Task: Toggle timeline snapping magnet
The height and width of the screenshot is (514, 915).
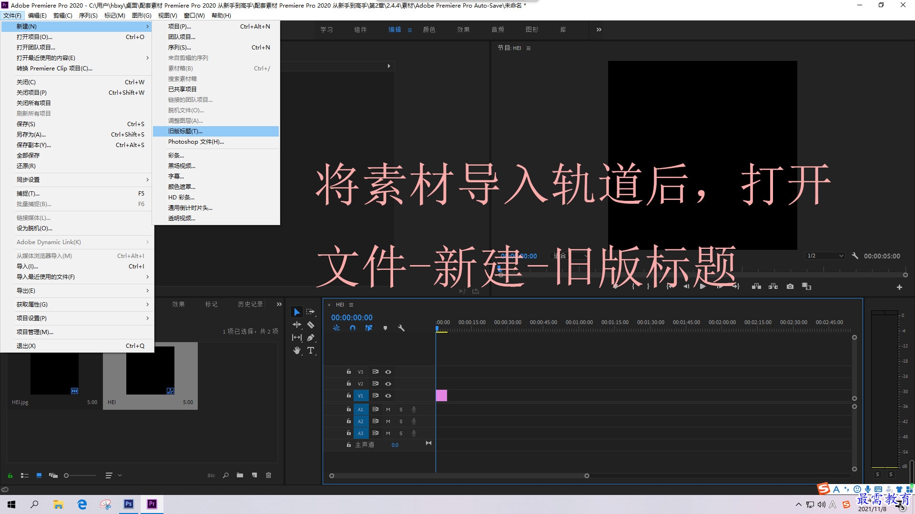Action: tap(353, 328)
